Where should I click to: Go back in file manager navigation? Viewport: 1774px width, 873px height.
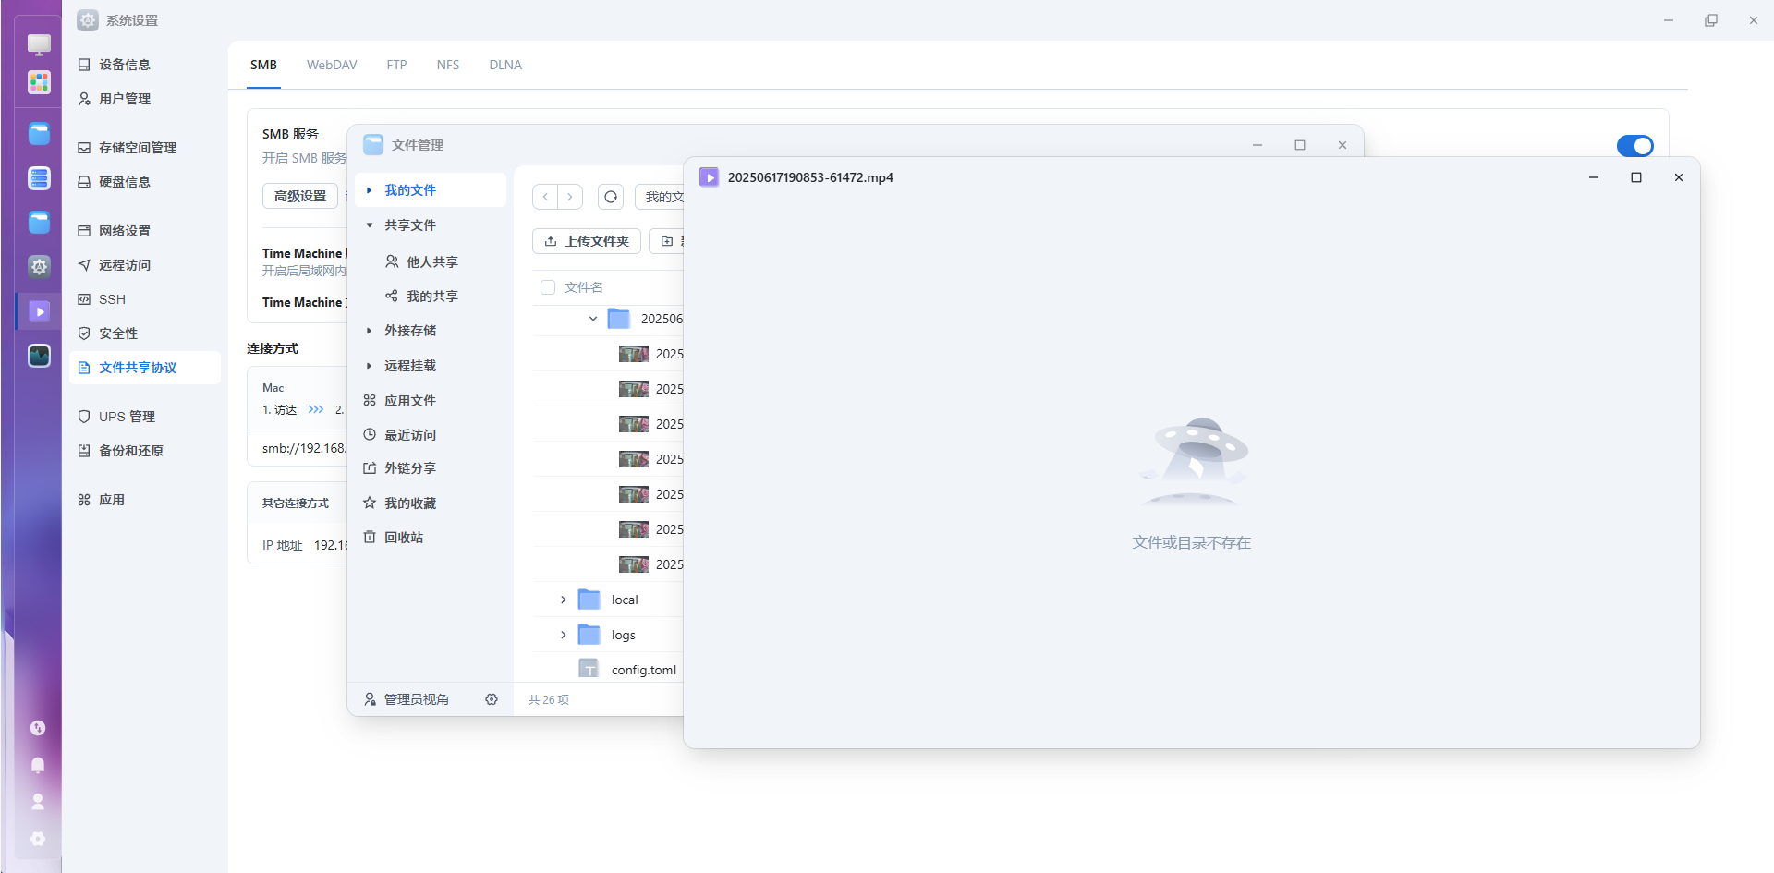(545, 197)
